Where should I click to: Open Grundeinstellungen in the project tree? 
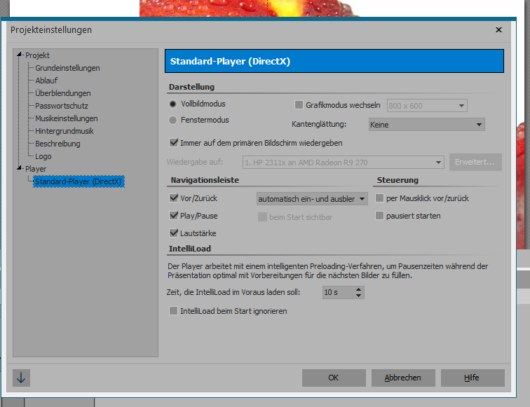click(x=67, y=68)
